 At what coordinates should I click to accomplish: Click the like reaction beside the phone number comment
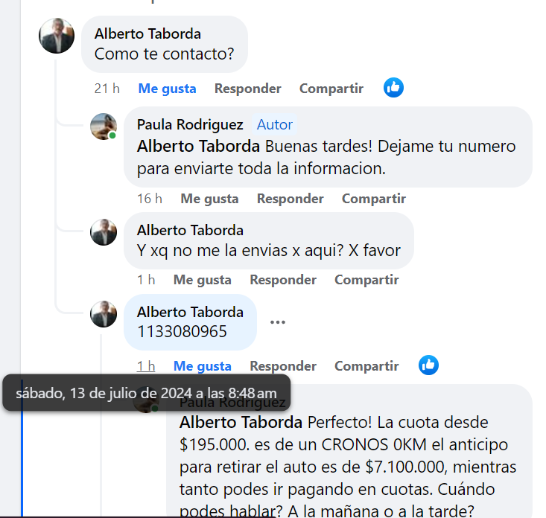(x=428, y=365)
